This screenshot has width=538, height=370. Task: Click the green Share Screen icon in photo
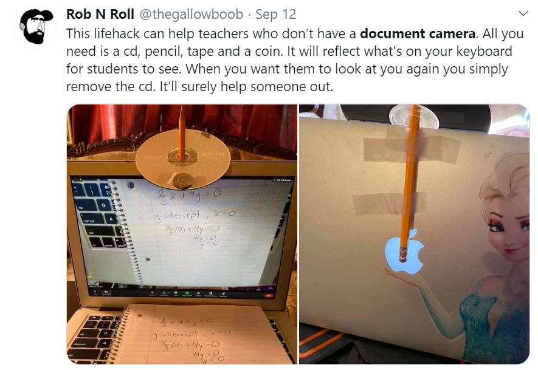point(187,293)
